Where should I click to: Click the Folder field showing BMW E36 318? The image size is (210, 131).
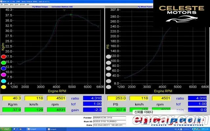(x=109, y=118)
